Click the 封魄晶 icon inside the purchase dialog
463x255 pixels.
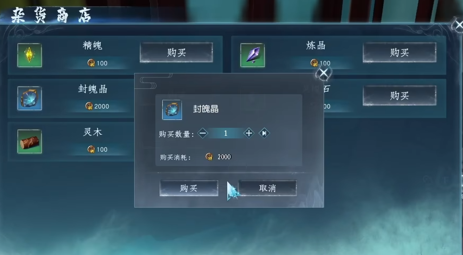click(172, 110)
